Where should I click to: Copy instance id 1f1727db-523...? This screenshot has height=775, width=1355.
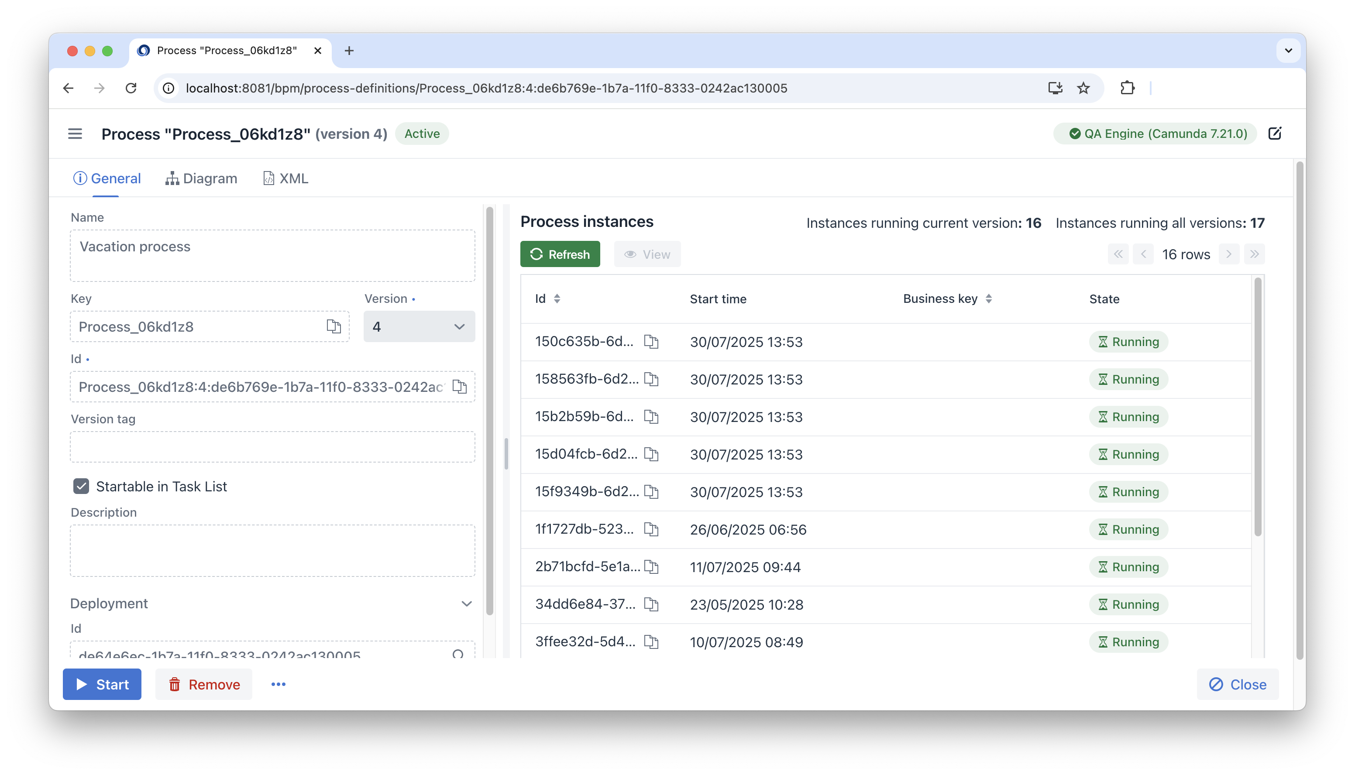point(651,529)
